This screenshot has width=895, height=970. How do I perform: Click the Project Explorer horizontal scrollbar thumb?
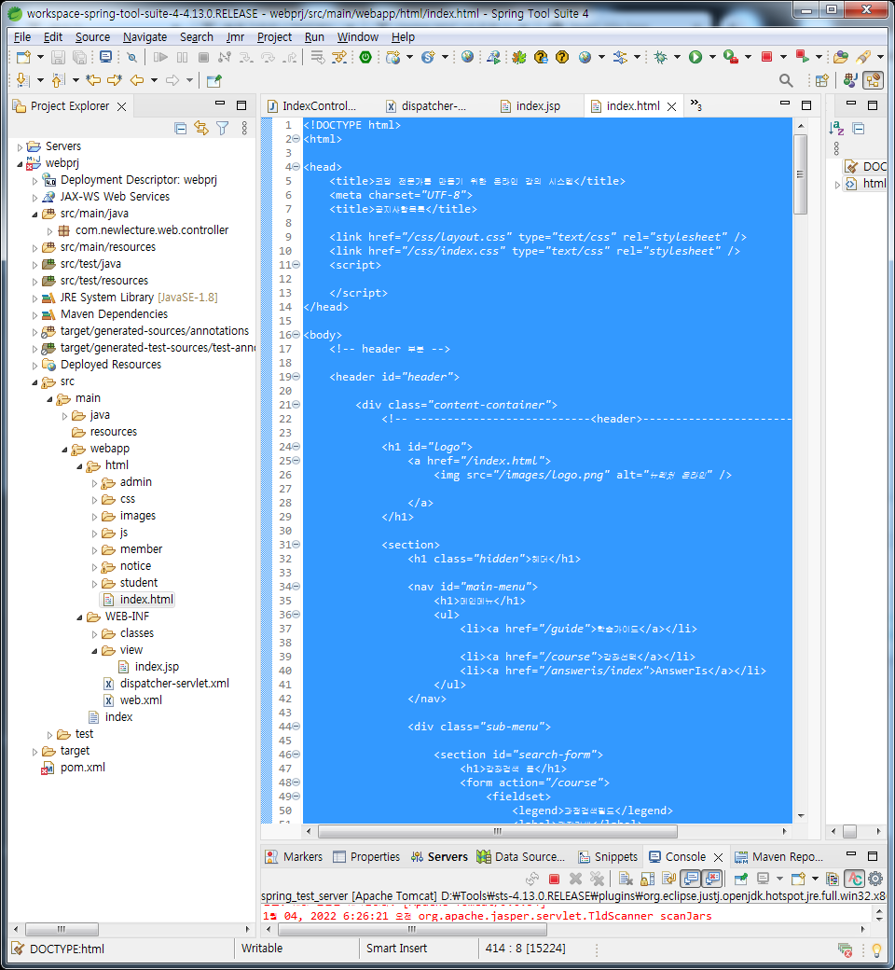(x=62, y=929)
